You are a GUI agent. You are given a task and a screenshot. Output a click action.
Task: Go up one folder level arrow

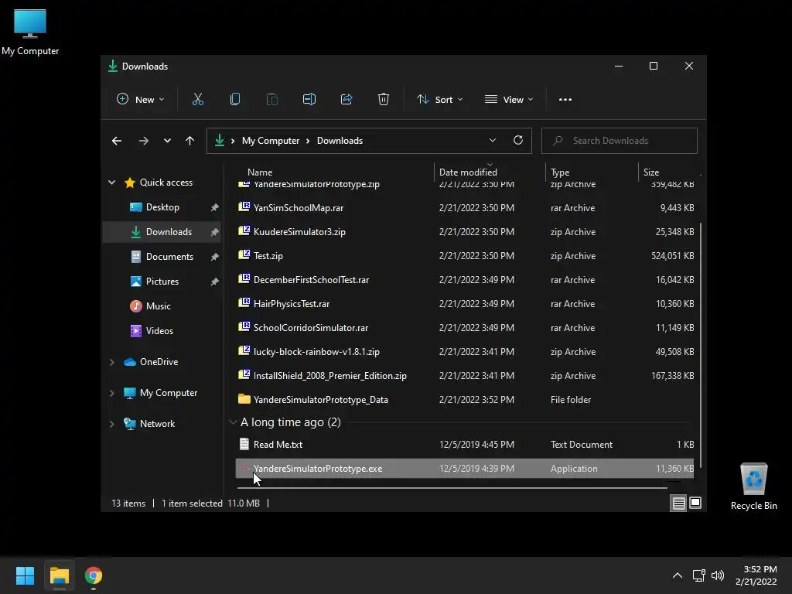(189, 141)
